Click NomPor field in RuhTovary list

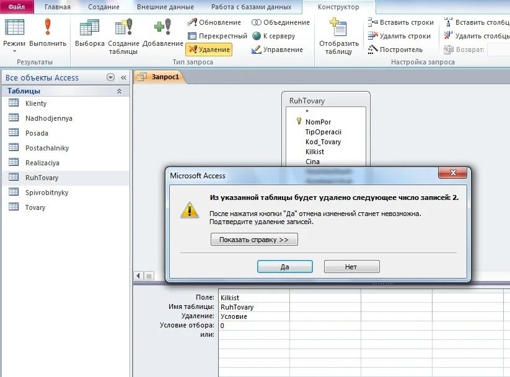(318, 122)
